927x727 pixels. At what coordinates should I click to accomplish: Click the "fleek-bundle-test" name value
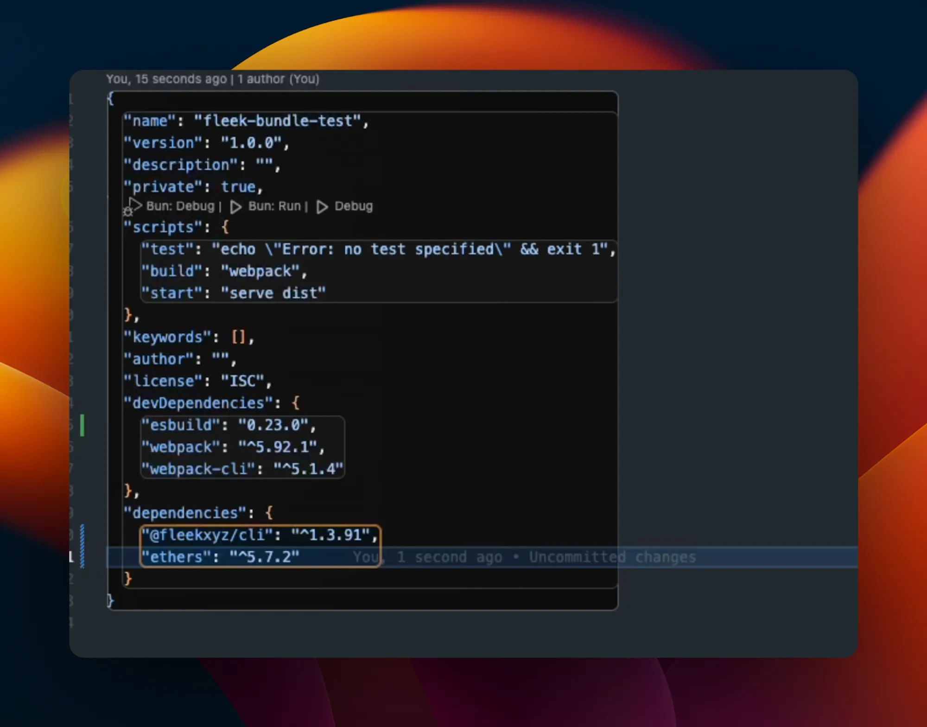[277, 121]
